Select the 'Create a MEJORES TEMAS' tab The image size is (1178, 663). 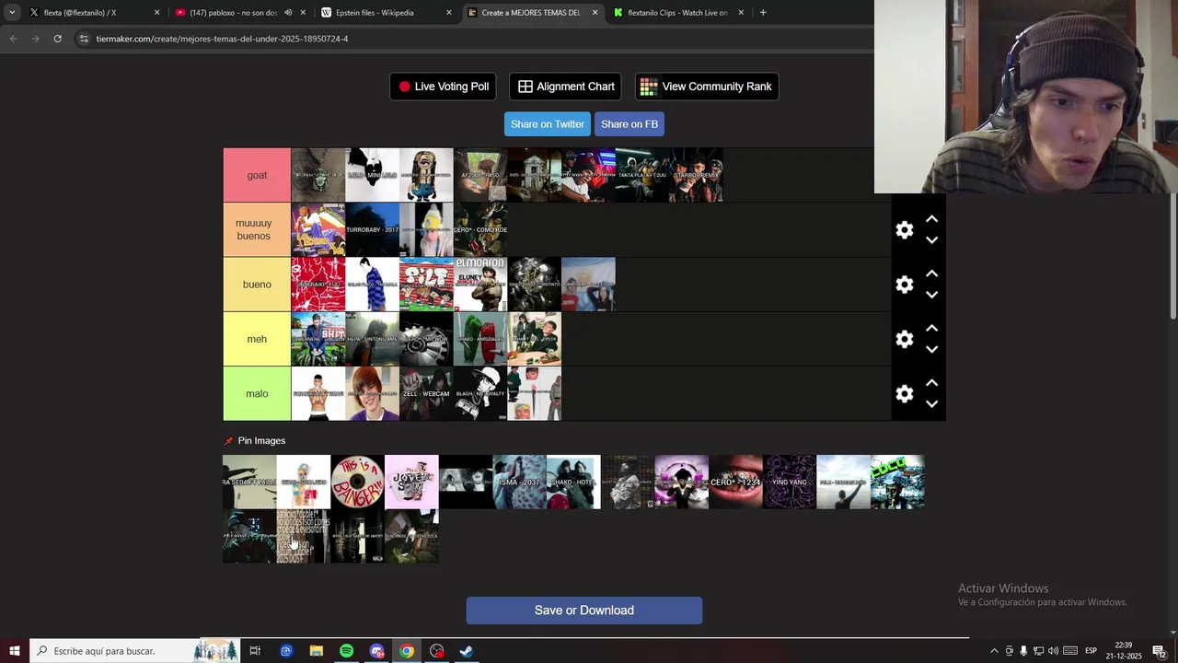532,13
